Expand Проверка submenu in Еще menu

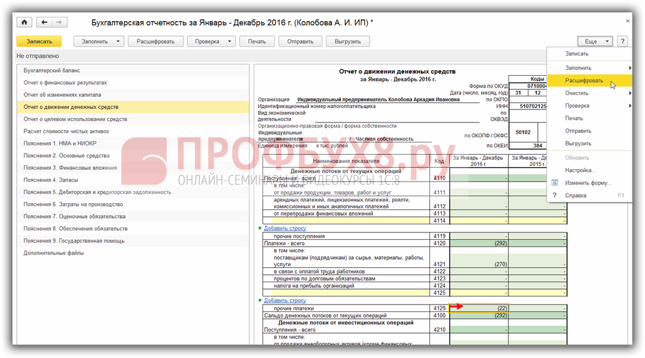(x=630, y=106)
